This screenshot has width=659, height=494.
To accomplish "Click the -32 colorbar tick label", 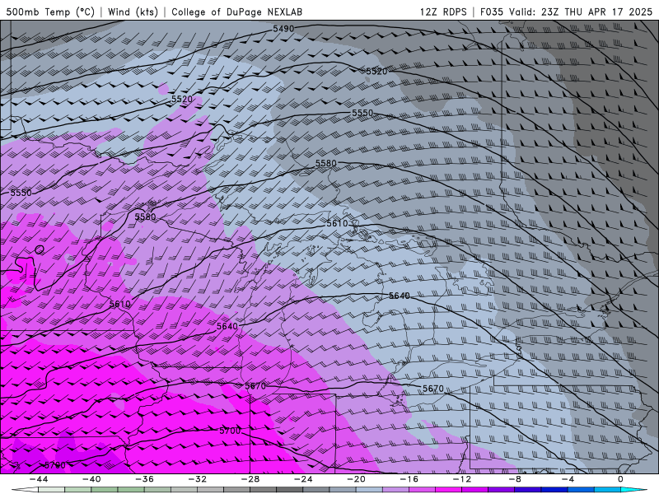I will point(198,479).
